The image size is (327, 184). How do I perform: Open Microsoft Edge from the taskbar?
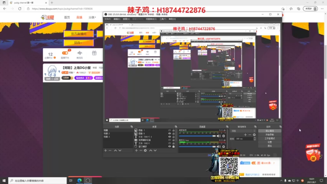[79, 180]
